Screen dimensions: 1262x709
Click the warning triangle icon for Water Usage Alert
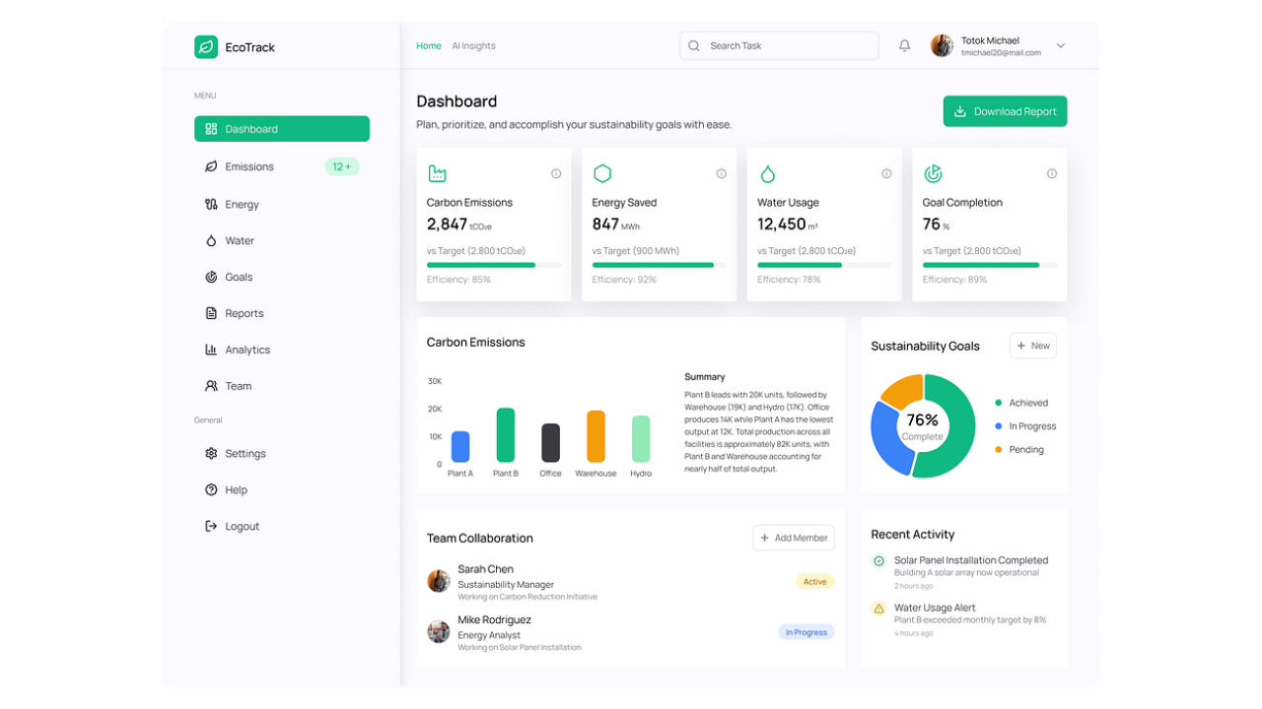tap(878, 609)
